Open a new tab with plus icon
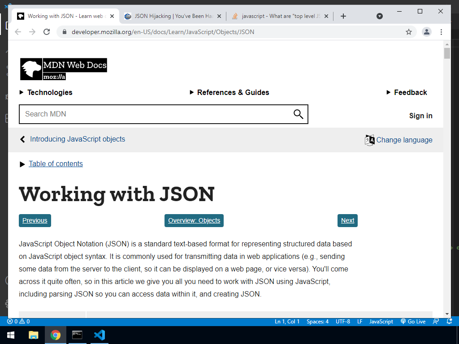Viewport: 459px width, 344px height. tap(343, 16)
